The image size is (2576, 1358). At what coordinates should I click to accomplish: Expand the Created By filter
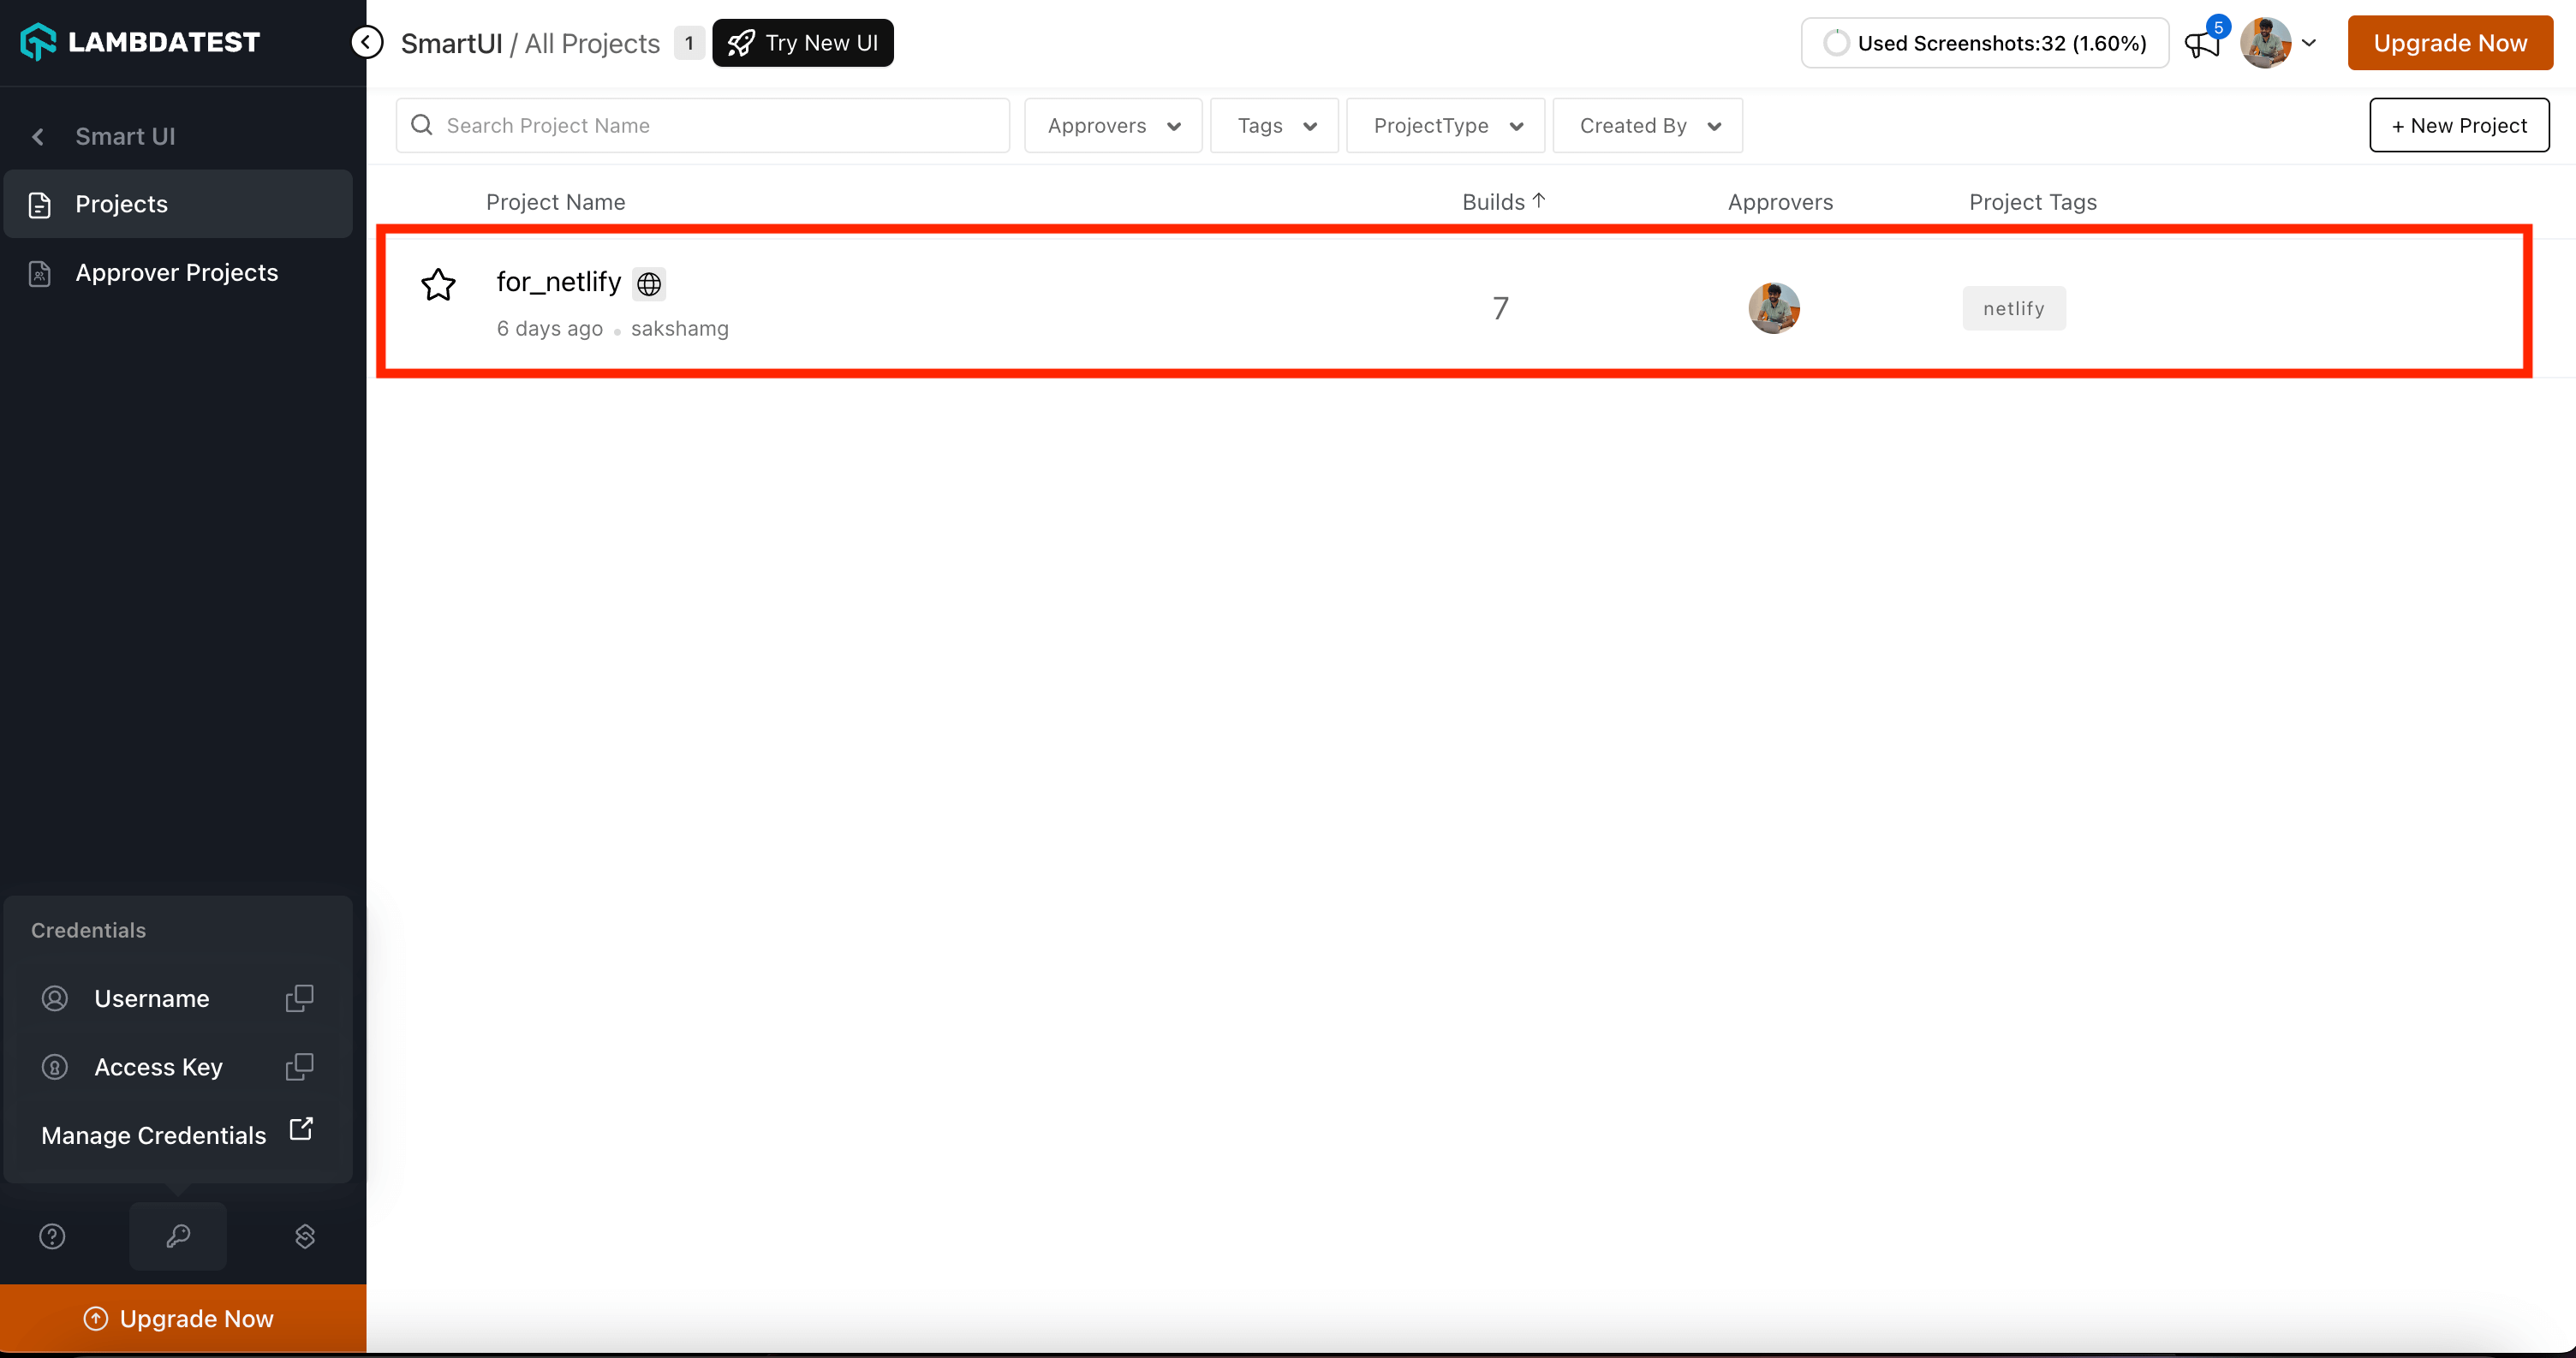1647,126
